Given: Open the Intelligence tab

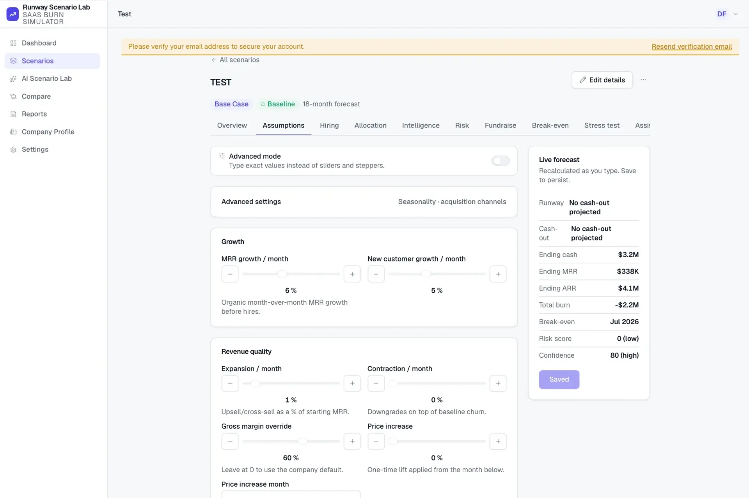Looking at the screenshot, I should (x=421, y=125).
